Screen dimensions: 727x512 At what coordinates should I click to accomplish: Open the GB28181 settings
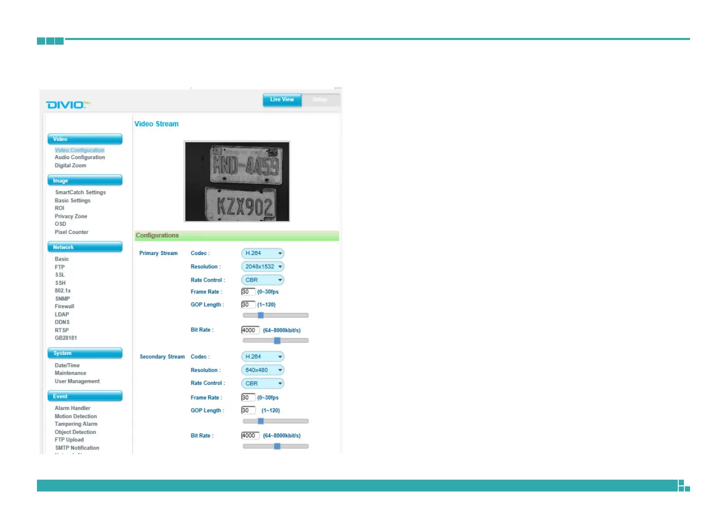click(x=66, y=338)
